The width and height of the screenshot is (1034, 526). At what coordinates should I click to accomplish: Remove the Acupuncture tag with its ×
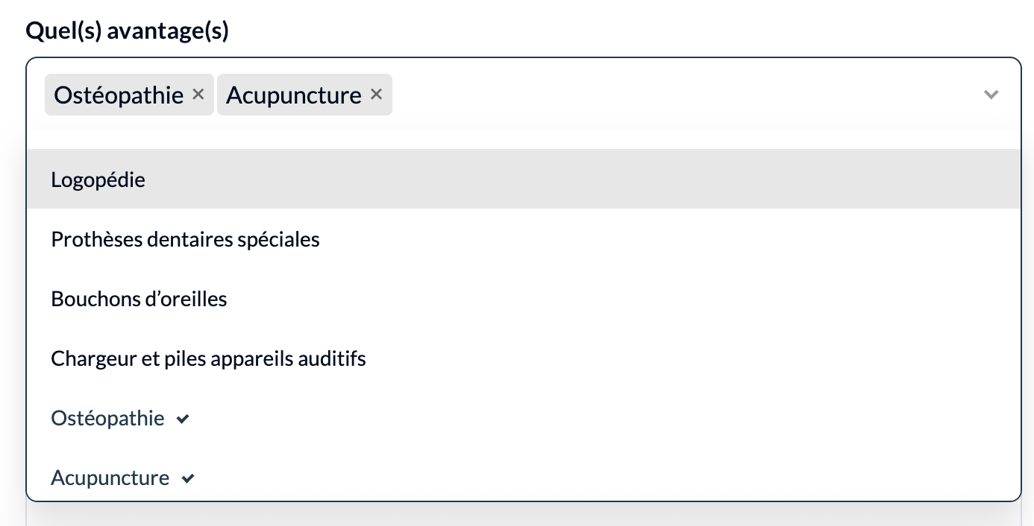(x=376, y=95)
